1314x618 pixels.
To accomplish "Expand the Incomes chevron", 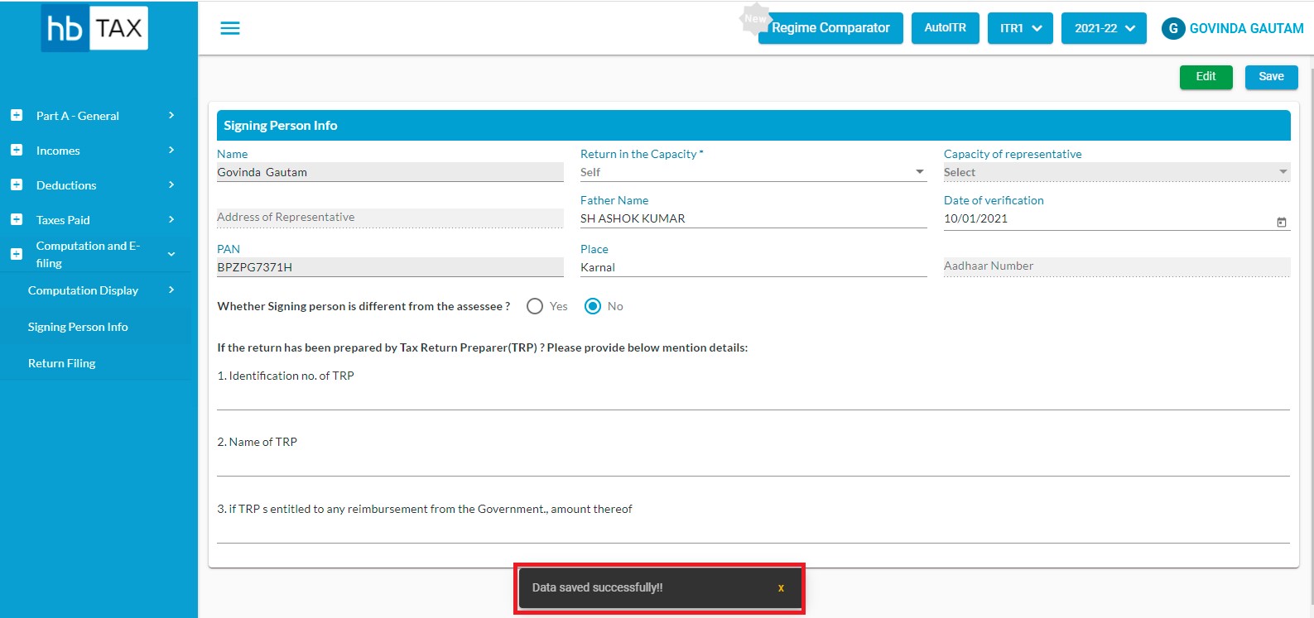I will point(171,151).
